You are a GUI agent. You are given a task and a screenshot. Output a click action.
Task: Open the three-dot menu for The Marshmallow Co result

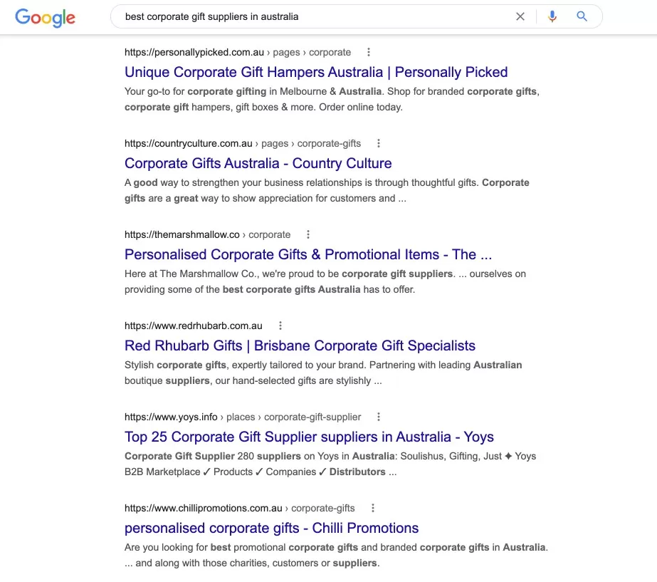click(308, 234)
